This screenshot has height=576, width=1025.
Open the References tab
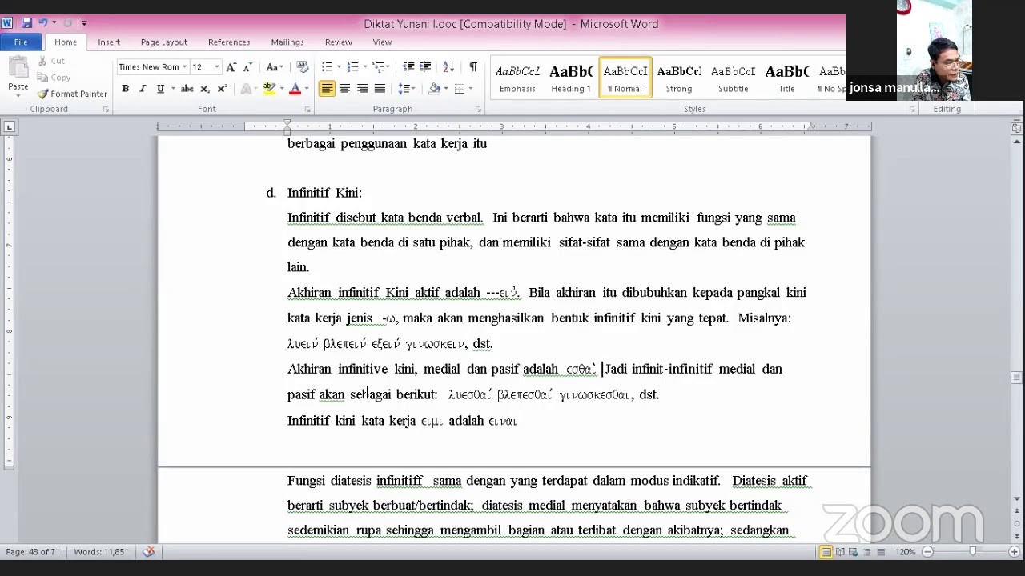click(229, 42)
